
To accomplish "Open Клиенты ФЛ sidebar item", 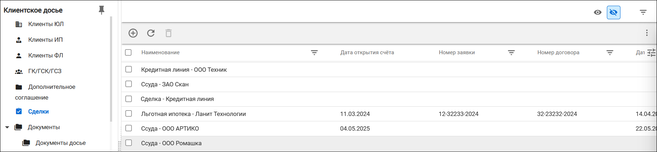I will coord(45,55).
